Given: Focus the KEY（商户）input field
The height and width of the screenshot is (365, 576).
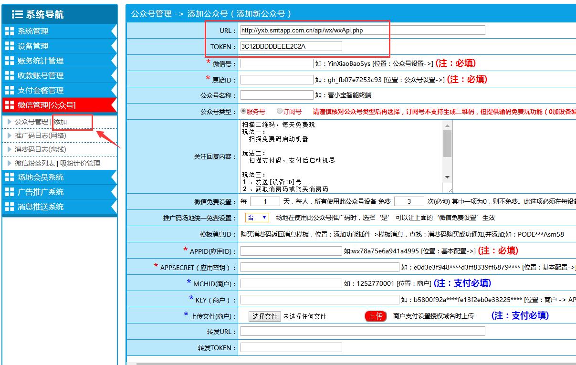Looking at the screenshot, I should (320, 300).
